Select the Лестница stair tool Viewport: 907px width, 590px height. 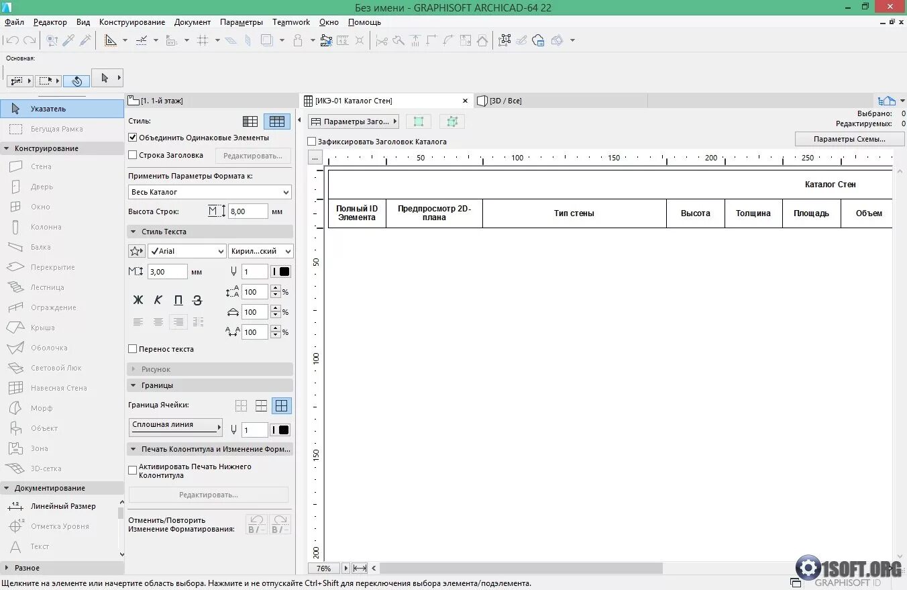coord(62,287)
